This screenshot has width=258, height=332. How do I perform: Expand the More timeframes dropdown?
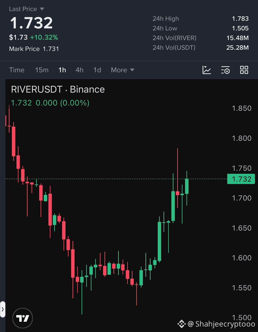[x=123, y=70]
